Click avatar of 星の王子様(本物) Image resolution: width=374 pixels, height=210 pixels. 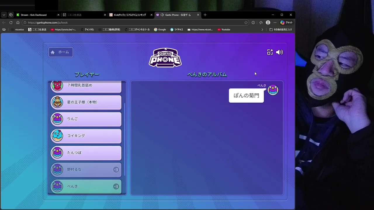coord(57,102)
